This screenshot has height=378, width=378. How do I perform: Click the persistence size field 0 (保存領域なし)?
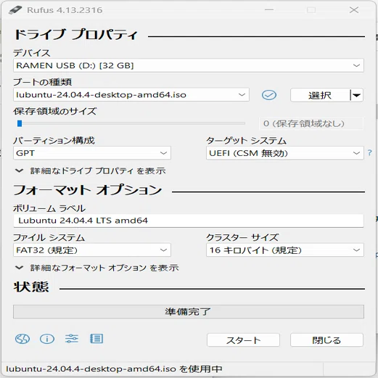311,123
